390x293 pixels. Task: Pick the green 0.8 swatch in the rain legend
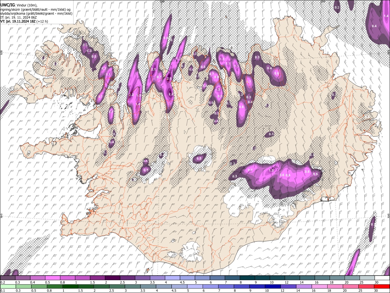55,286
